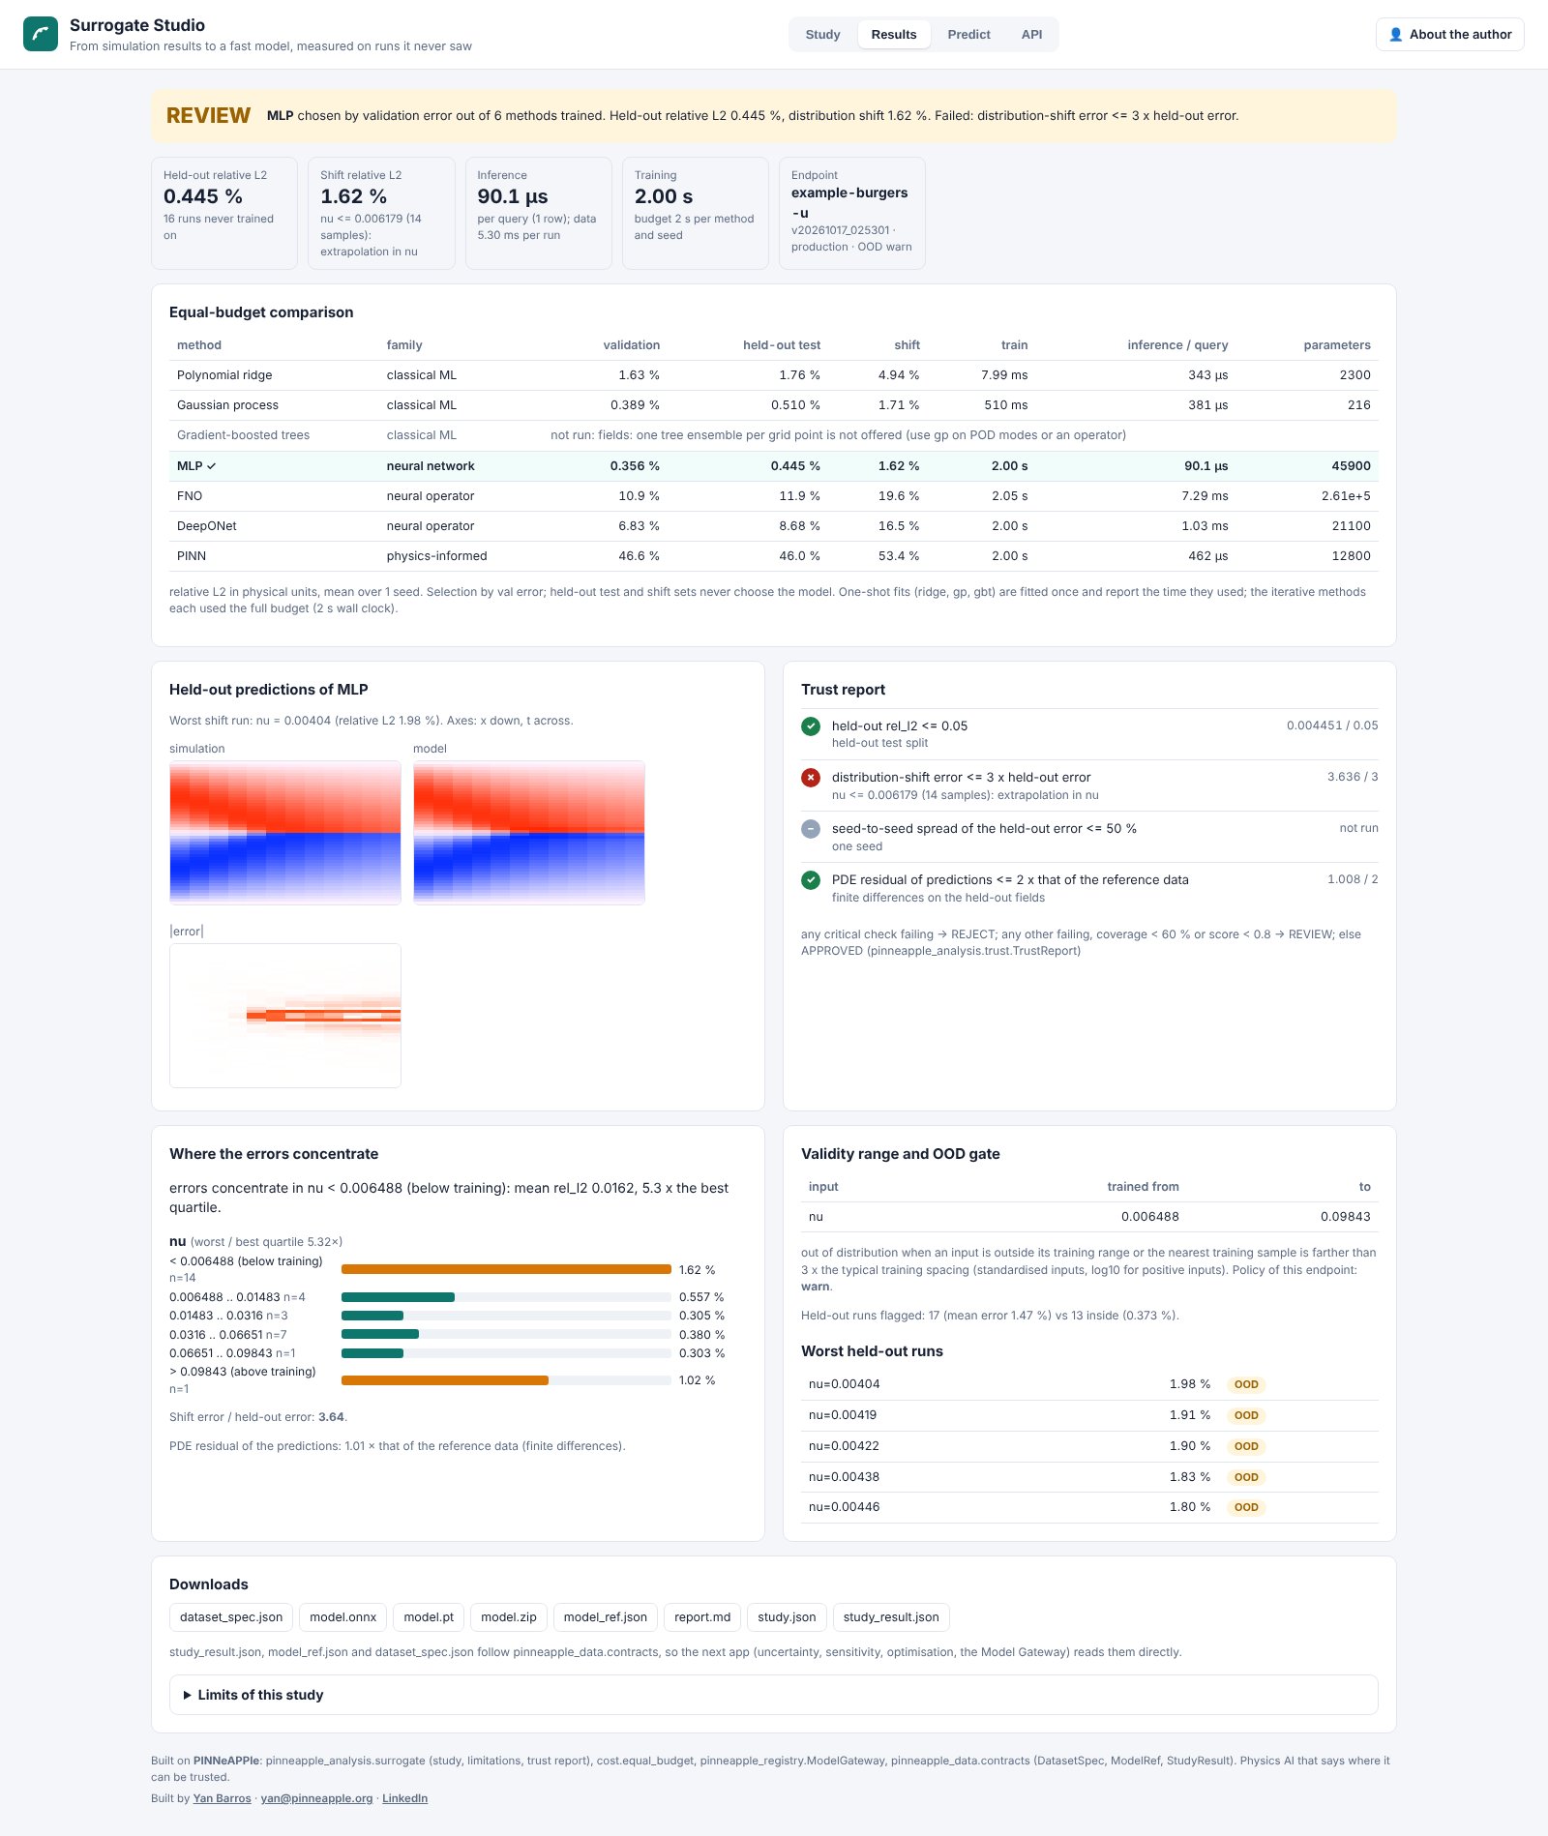Expand the Limits of this study section

pos(773,1695)
